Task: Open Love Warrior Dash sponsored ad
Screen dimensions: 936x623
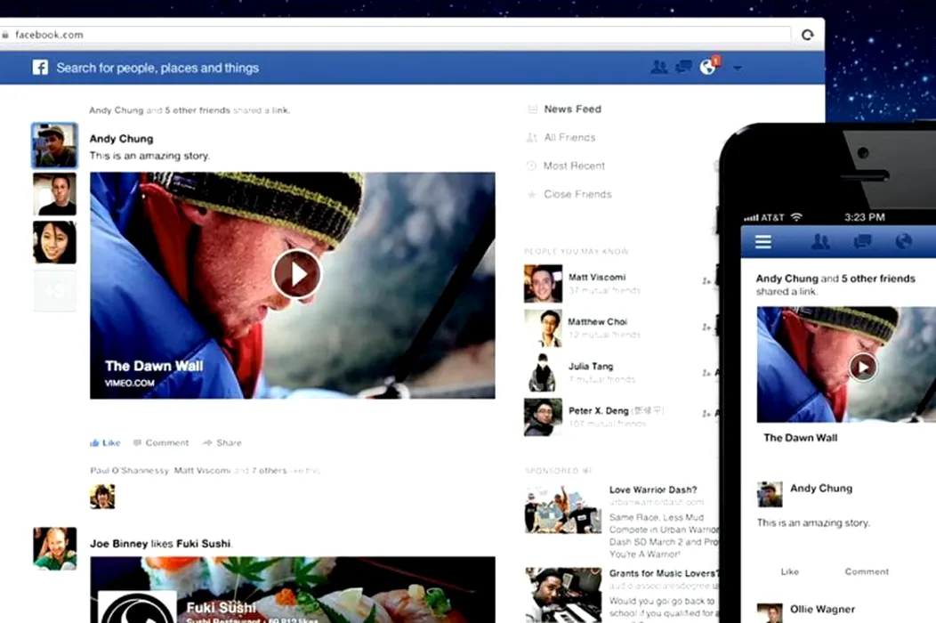Action: (x=652, y=489)
